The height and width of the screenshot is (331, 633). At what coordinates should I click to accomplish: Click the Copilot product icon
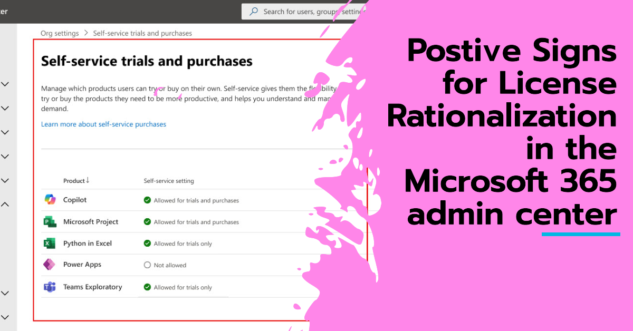point(50,200)
